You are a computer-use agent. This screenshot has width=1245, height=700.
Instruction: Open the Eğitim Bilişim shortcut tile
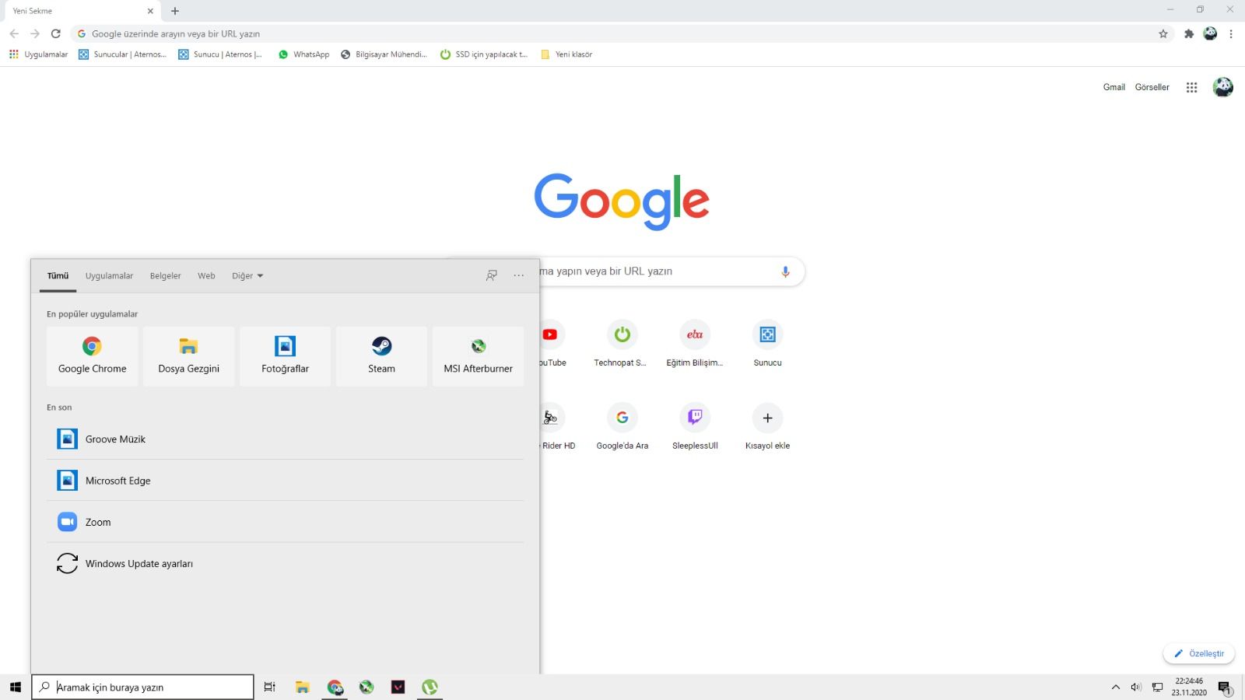695,343
